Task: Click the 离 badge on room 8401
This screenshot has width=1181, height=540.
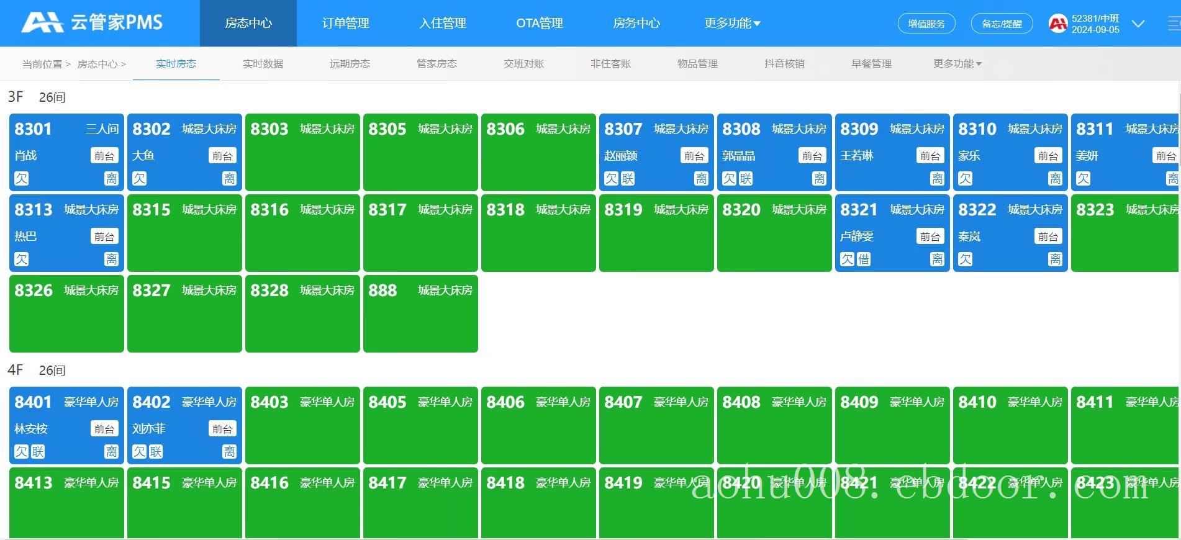Action: point(111,452)
